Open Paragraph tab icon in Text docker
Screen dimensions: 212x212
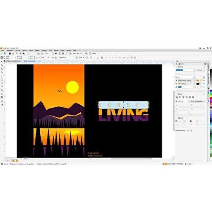tap(179, 64)
